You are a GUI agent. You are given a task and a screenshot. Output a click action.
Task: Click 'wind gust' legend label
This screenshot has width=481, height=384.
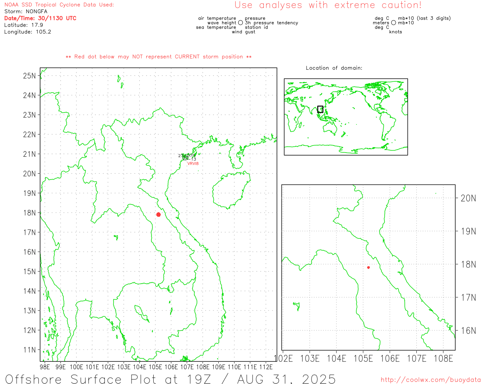click(x=244, y=32)
